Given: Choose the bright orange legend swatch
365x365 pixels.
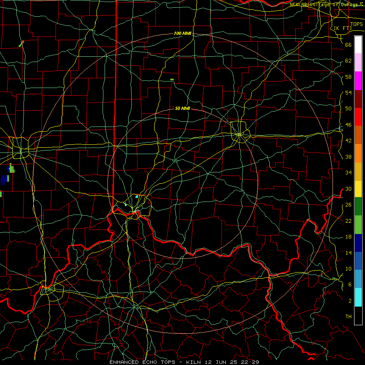Looking at the screenshot, I should (358, 153).
